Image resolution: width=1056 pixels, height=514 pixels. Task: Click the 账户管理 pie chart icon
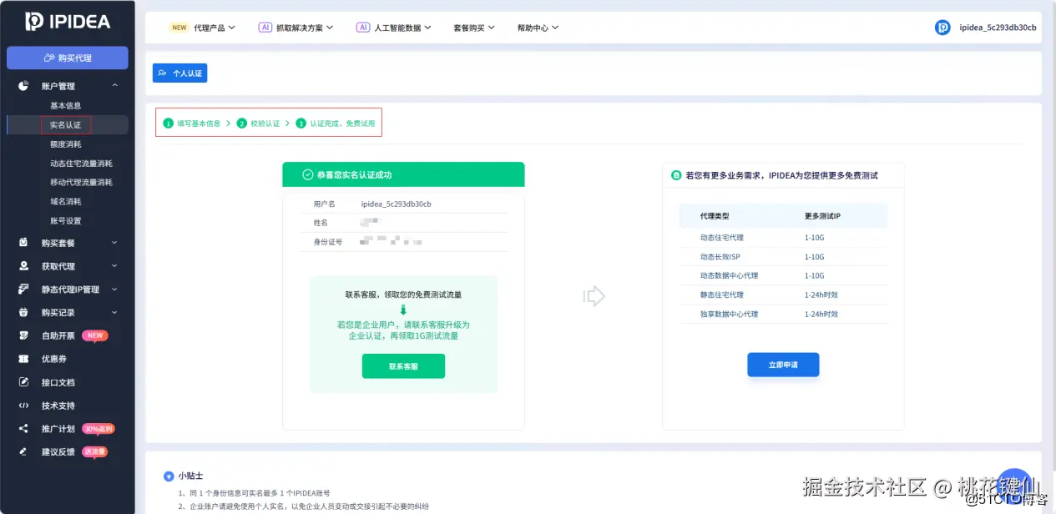(x=23, y=86)
